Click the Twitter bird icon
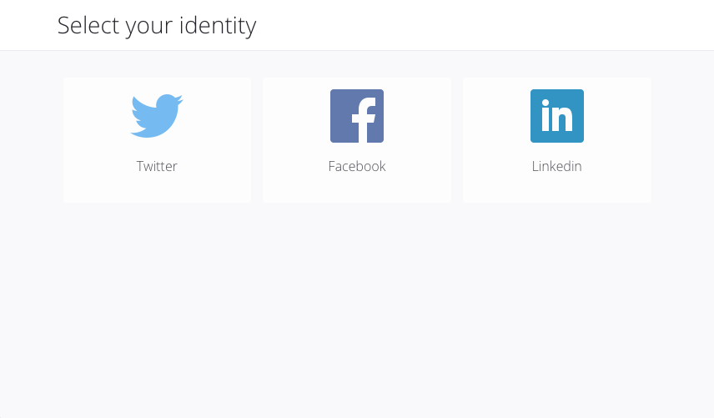This screenshot has width=714, height=418. [x=157, y=116]
